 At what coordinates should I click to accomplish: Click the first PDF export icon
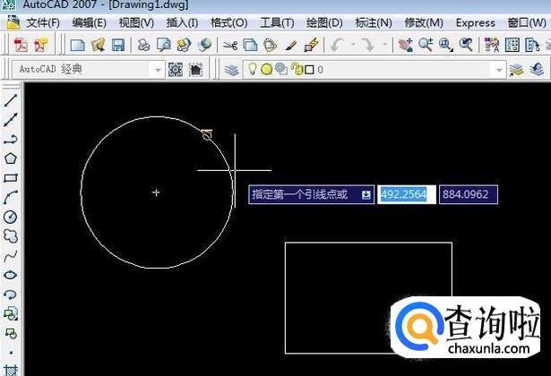(21, 45)
